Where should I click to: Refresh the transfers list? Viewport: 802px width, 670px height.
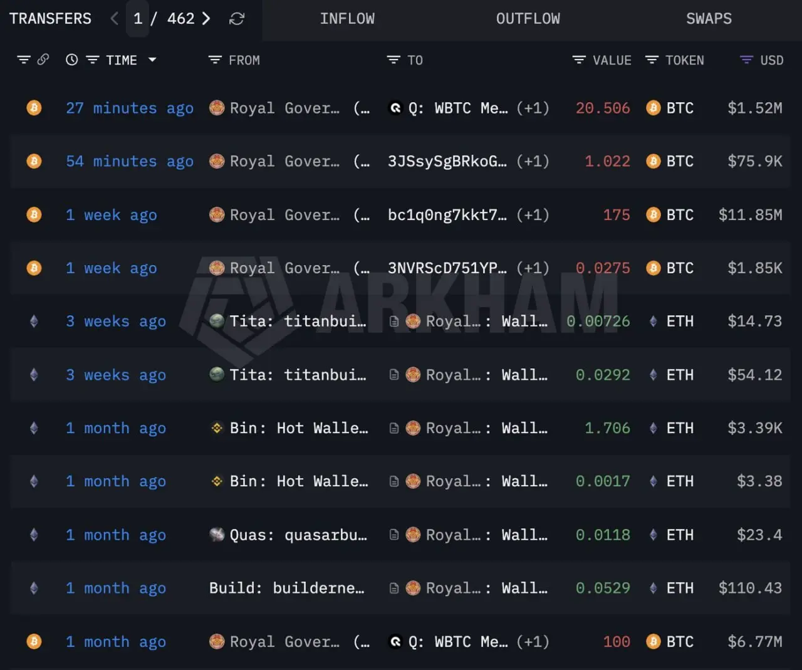click(237, 19)
